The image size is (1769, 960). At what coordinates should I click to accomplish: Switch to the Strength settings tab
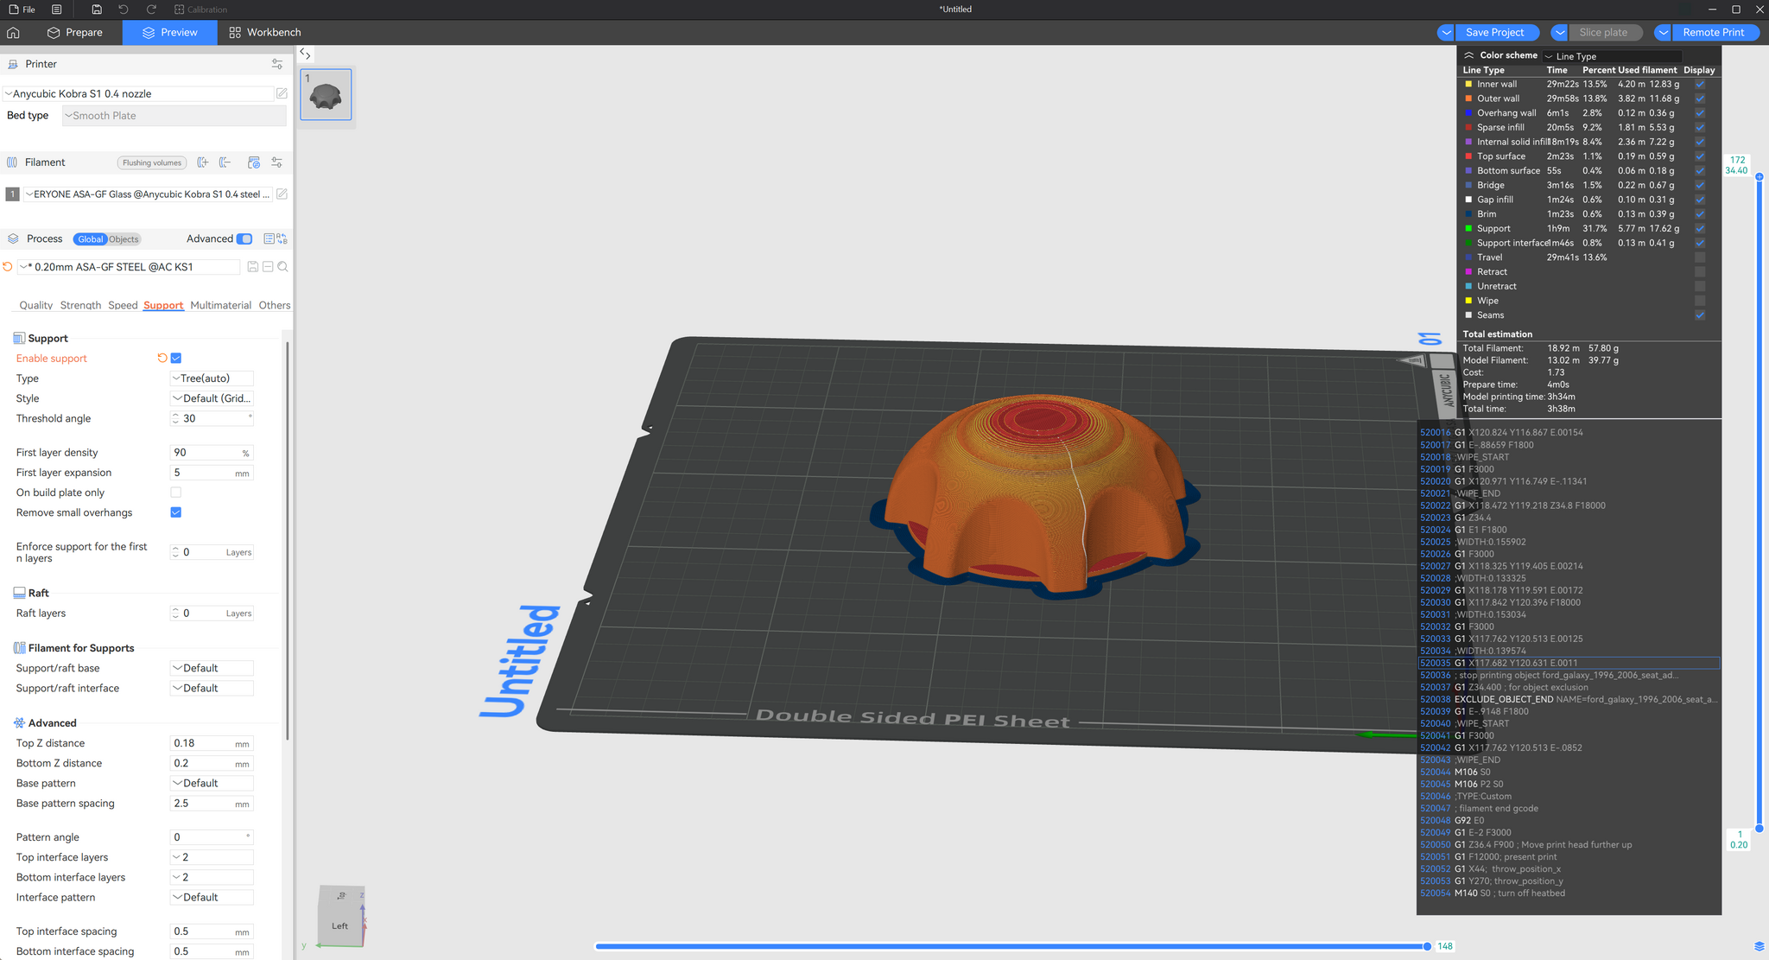click(x=80, y=305)
